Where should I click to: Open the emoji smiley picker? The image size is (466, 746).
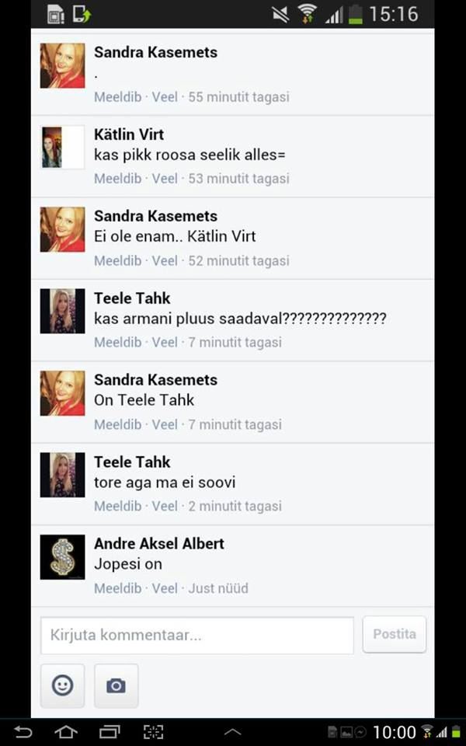click(x=62, y=685)
